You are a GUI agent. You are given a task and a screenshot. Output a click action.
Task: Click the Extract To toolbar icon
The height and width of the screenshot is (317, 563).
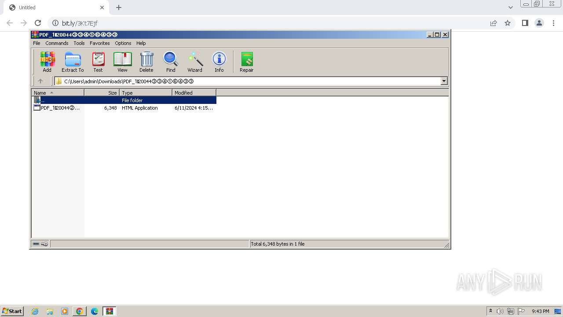(73, 62)
